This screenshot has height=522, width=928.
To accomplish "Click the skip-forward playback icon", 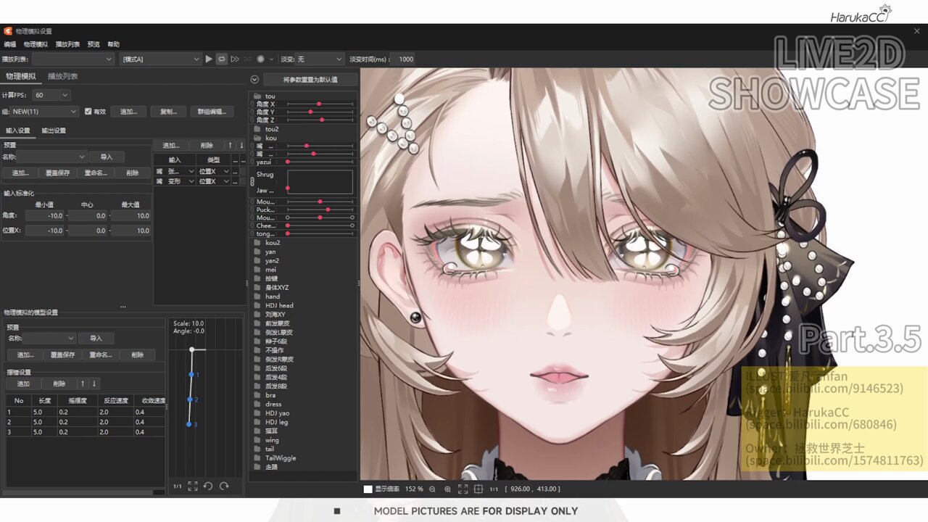I will 235,59.
